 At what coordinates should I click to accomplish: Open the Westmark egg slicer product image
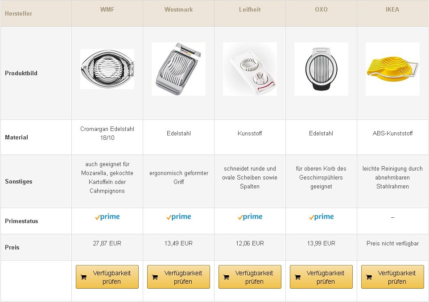tap(178, 69)
